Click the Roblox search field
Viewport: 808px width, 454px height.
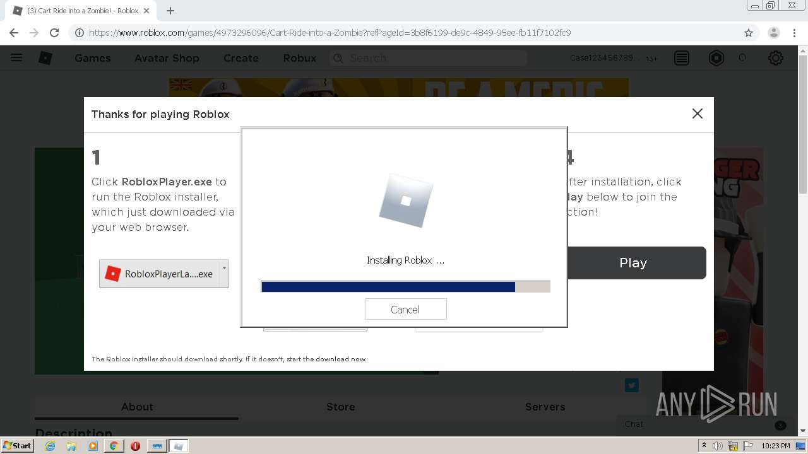pyautogui.click(x=428, y=58)
